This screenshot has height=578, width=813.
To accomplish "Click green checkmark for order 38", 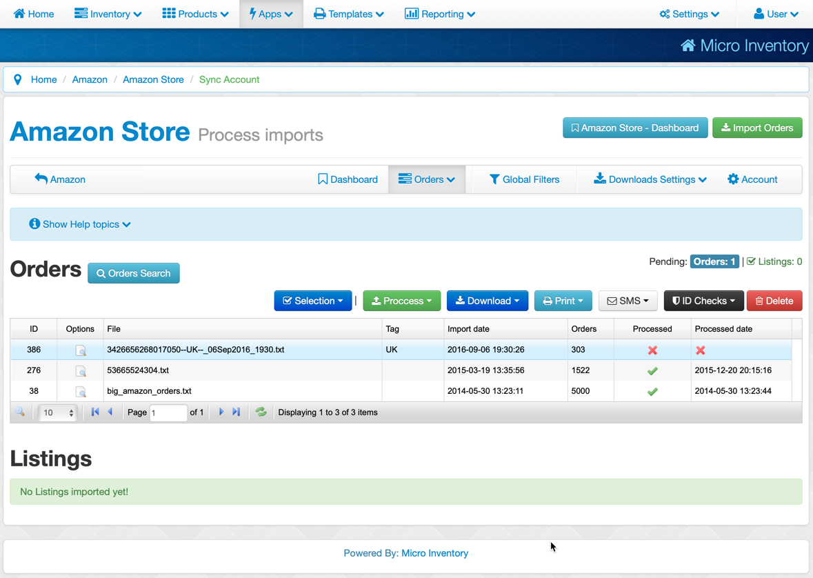I will 652,392.
